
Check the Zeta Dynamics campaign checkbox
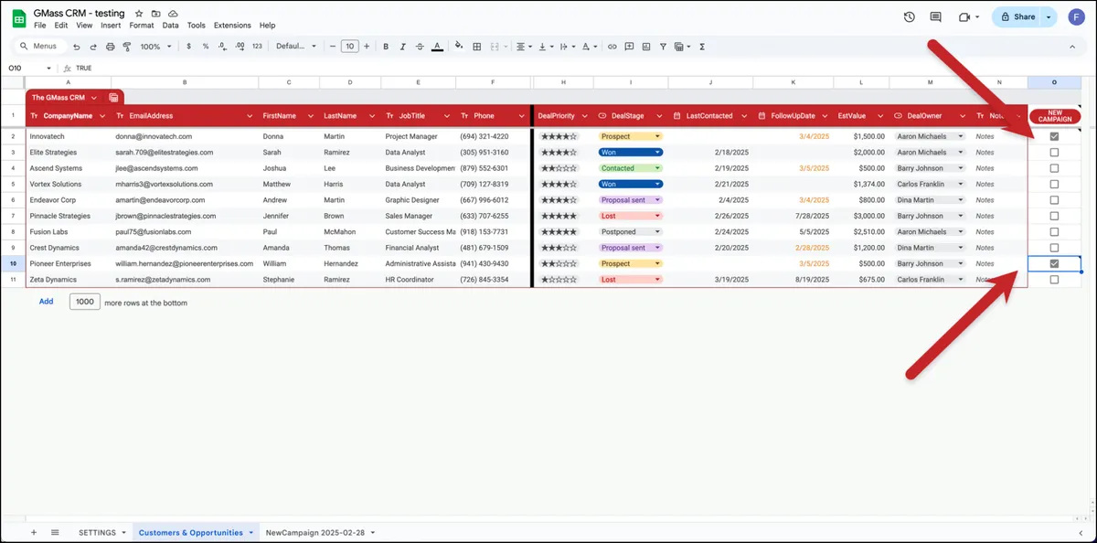click(1054, 280)
